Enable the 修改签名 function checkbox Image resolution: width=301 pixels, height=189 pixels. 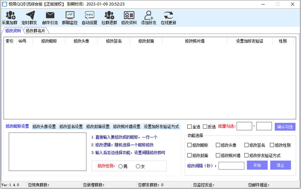[246, 145]
